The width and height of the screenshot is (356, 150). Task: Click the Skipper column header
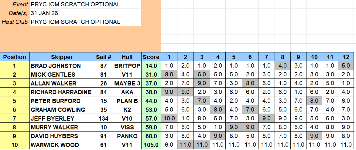click(62, 57)
